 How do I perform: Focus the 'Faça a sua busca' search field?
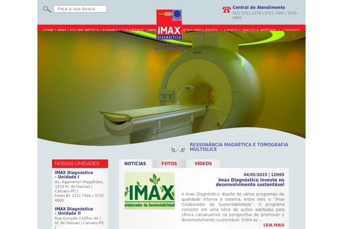pos(80,9)
